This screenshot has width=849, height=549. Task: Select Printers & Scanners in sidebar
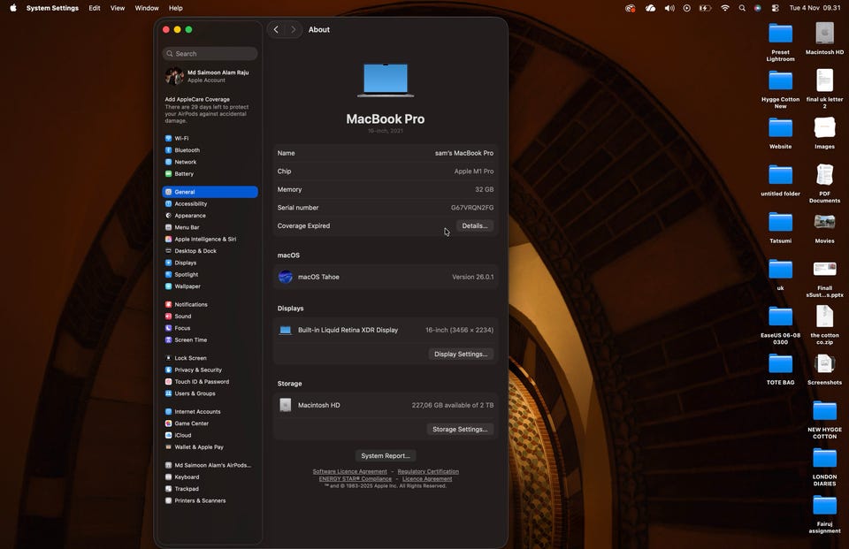pyautogui.click(x=200, y=501)
